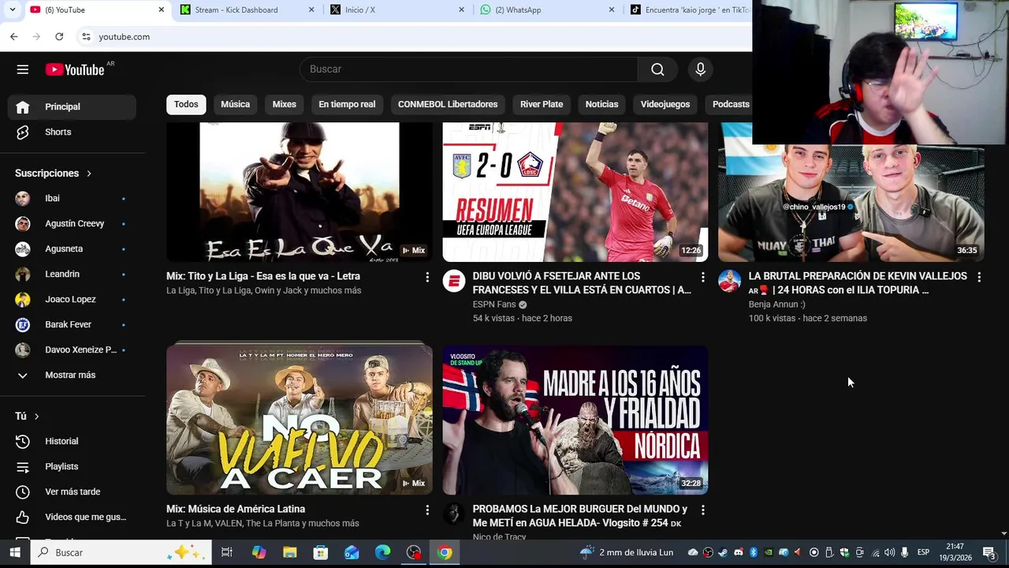The image size is (1009, 568).
Task: Click the magnifier search button
Action: (x=657, y=69)
